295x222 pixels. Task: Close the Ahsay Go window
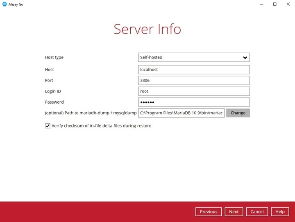288,4
